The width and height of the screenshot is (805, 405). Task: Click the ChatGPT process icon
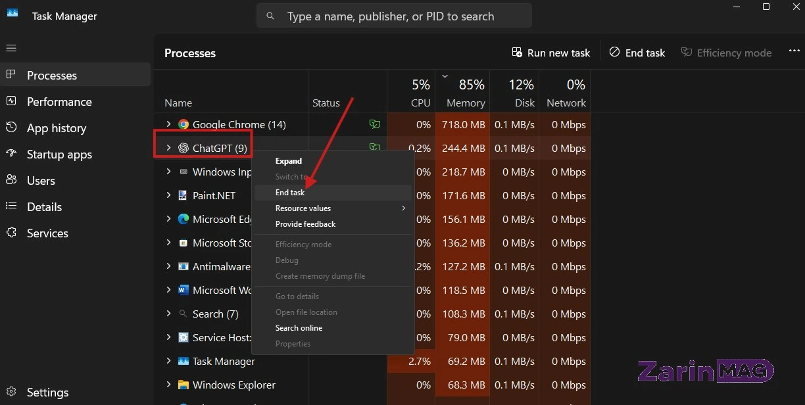183,148
